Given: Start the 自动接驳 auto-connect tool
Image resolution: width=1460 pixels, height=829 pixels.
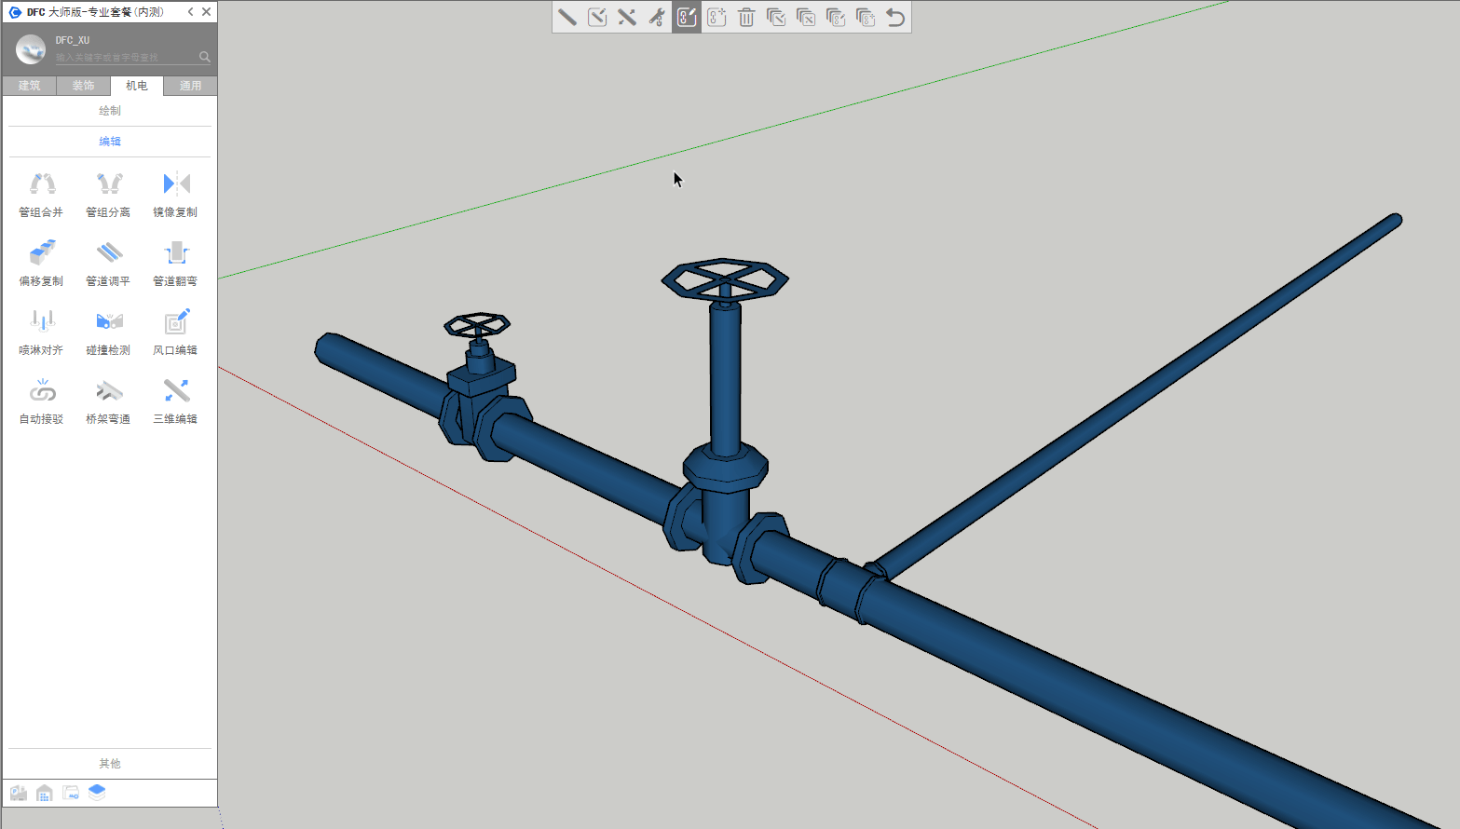Looking at the screenshot, I should (x=41, y=401).
